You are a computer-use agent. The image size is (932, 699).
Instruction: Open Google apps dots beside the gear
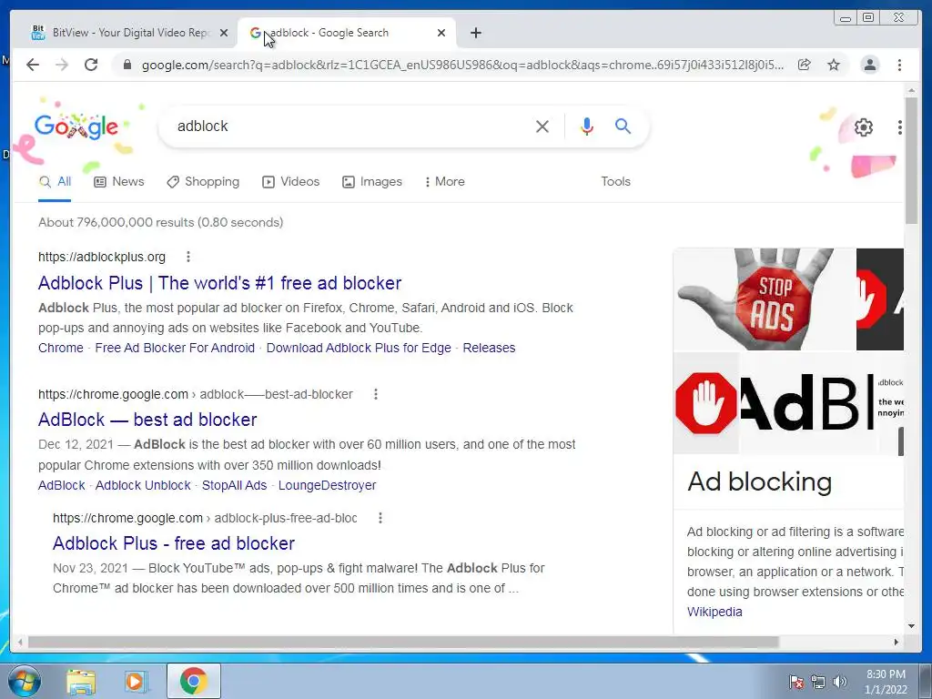pyautogui.click(x=900, y=127)
